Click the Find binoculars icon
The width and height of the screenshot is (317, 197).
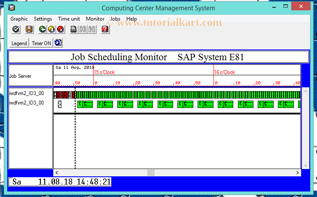(83, 29)
